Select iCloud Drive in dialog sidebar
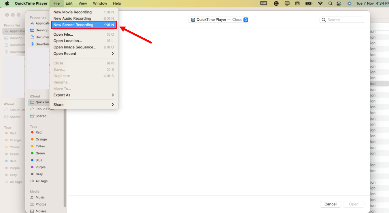 tap(42, 109)
